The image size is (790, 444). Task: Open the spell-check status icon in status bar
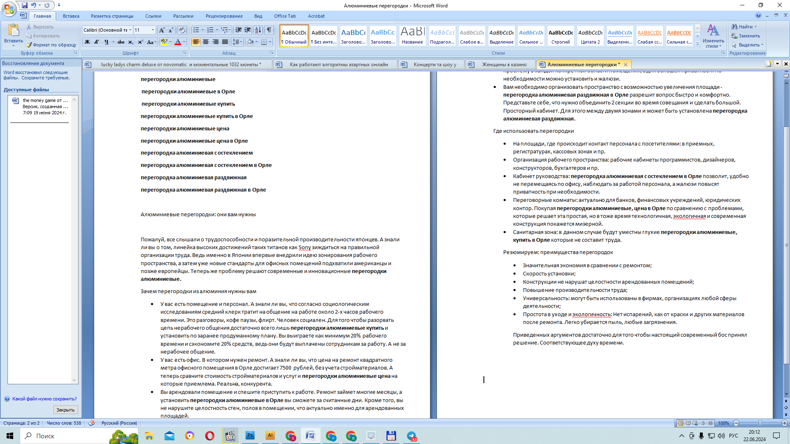click(x=91, y=423)
